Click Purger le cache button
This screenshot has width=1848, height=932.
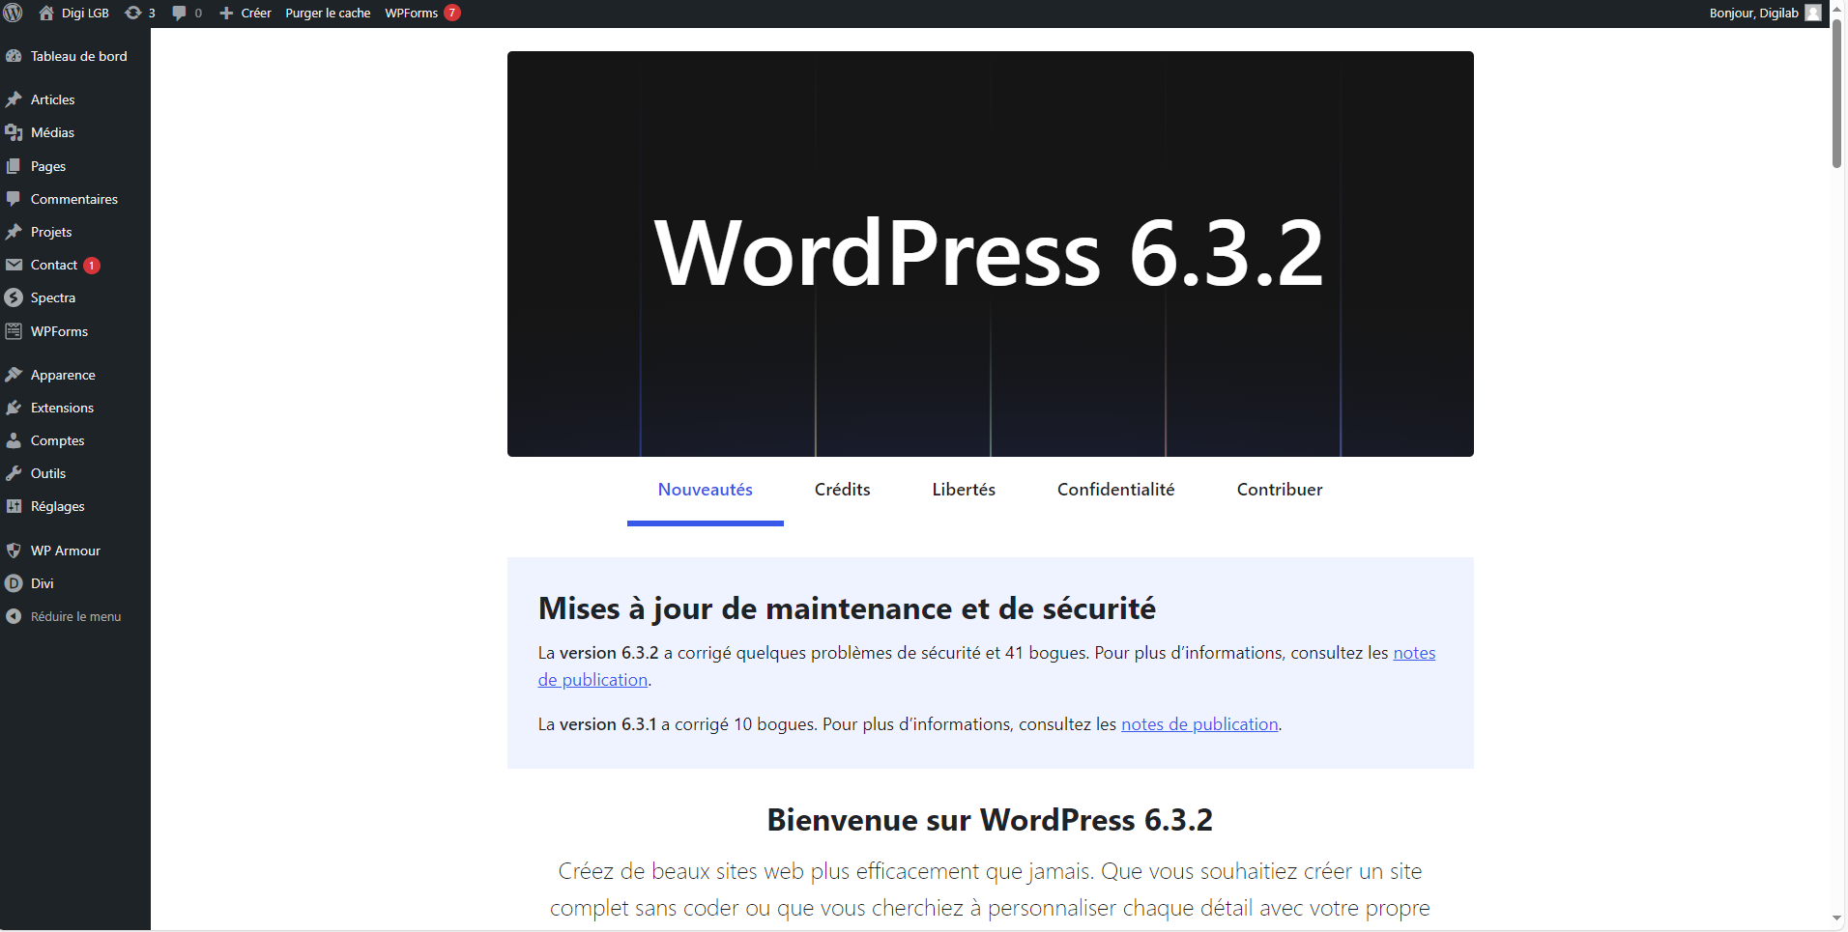pyautogui.click(x=328, y=14)
